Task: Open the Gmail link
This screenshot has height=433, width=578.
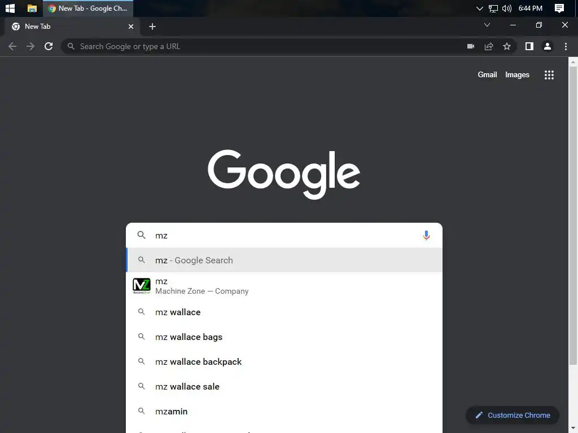Action: [x=487, y=75]
